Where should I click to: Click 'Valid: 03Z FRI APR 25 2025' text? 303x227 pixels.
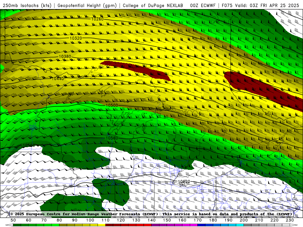pos(267,6)
